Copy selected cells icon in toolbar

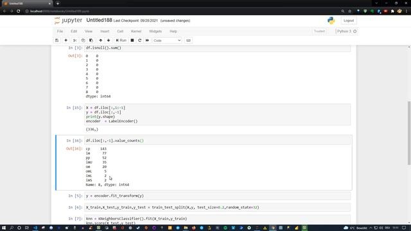[83, 40]
